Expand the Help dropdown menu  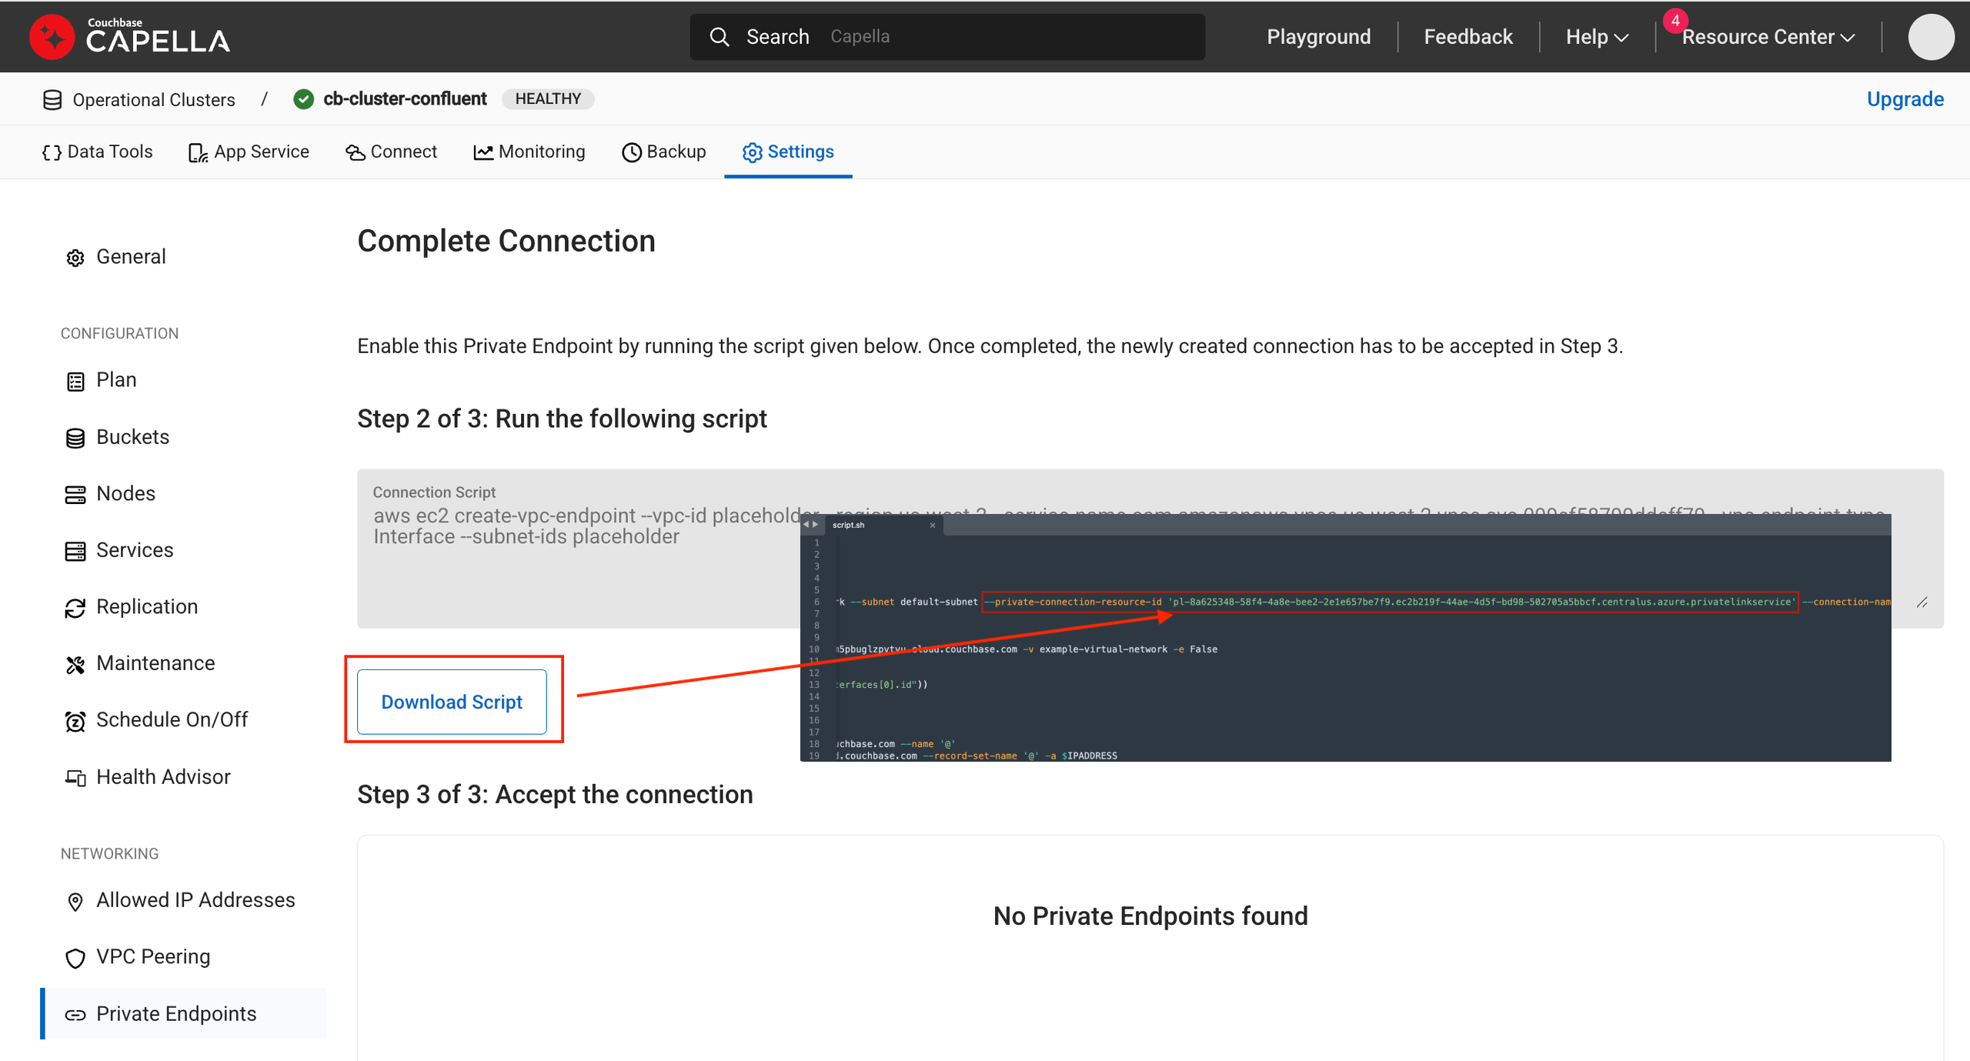coord(1597,37)
